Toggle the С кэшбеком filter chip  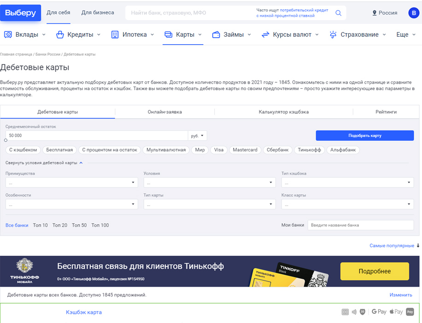pyautogui.click(x=23, y=150)
